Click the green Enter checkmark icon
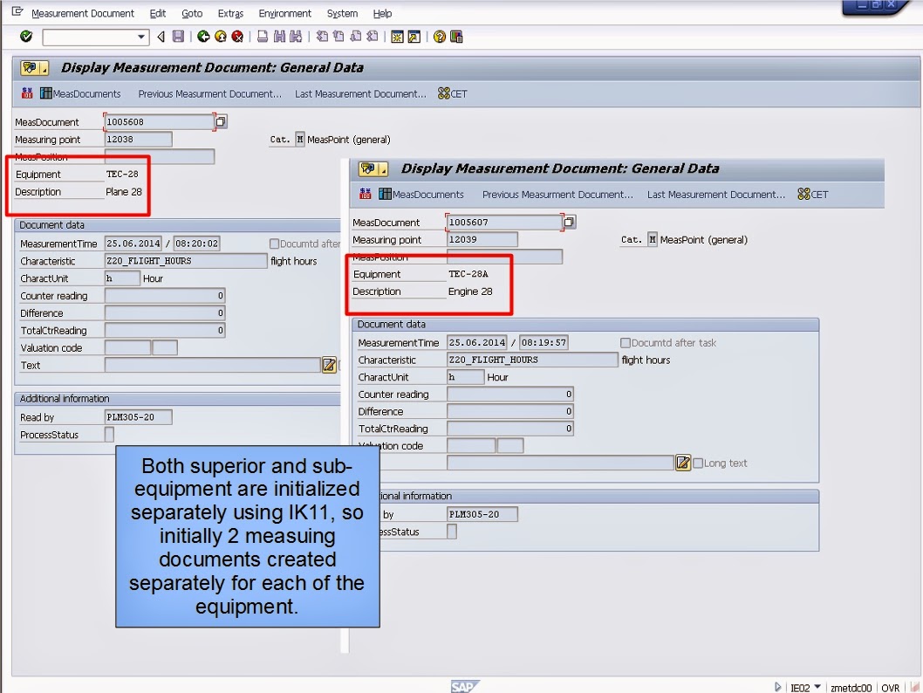This screenshot has height=693, width=923. 26,37
